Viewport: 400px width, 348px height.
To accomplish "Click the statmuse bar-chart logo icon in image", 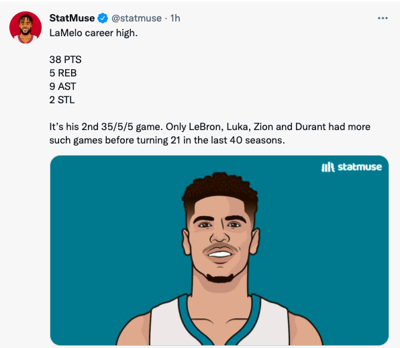I will click(328, 167).
